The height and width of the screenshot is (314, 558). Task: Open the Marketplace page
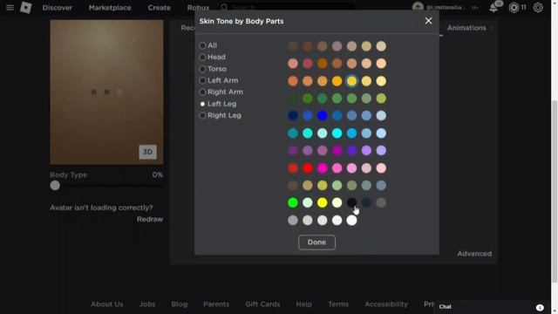coord(110,8)
